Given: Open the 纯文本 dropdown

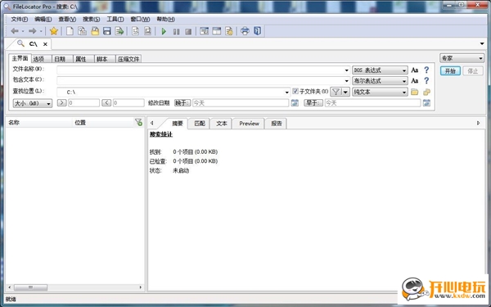Looking at the screenshot, I should click(x=380, y=92).
